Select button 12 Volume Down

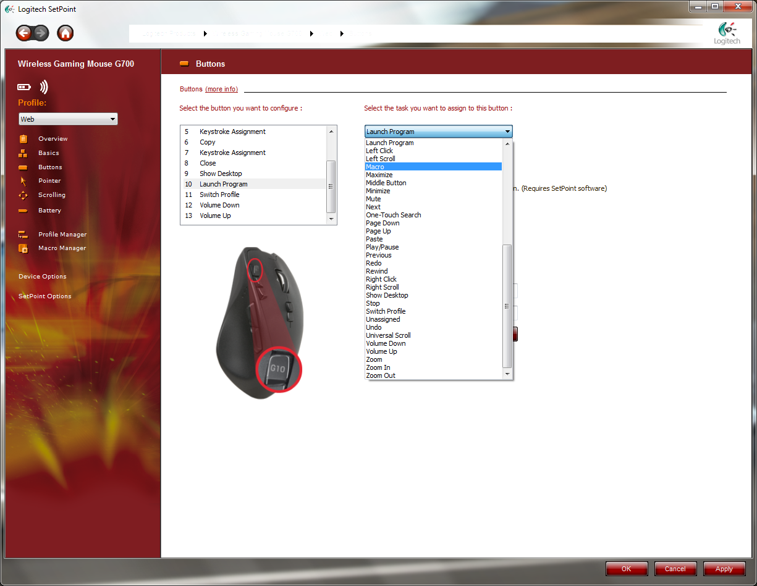tap(253, 205)
